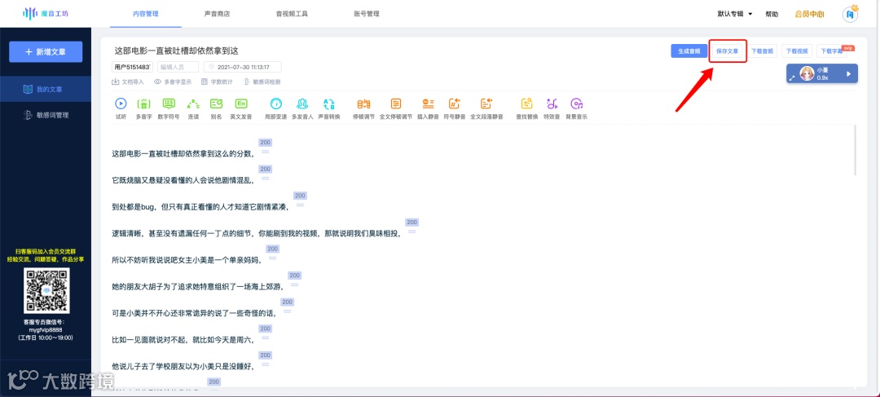Click the 新增文章 new article button
The height and width of the screenshot is (397, 880).
click(46, 51)
